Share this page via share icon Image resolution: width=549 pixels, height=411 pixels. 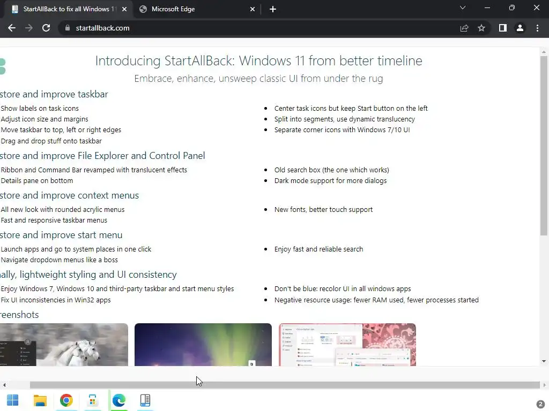(464, 28)
